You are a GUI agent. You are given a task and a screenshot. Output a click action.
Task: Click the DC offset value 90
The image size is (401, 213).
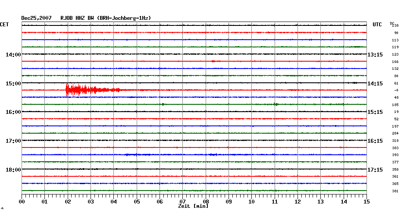pyautogui.click(x=396, y=33)
